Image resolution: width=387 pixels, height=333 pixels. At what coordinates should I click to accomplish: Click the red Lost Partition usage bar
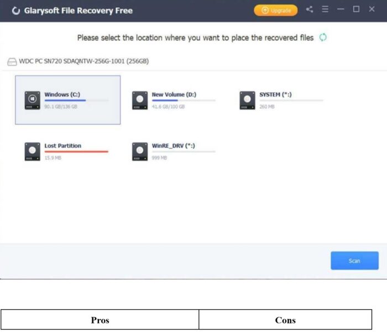pos(76,152)
